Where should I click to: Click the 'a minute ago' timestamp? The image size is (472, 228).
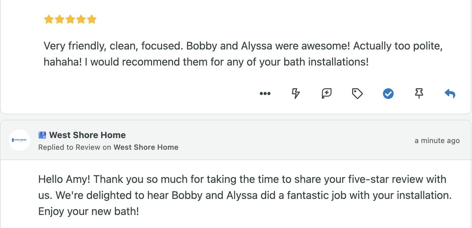(x=437, y=141)
